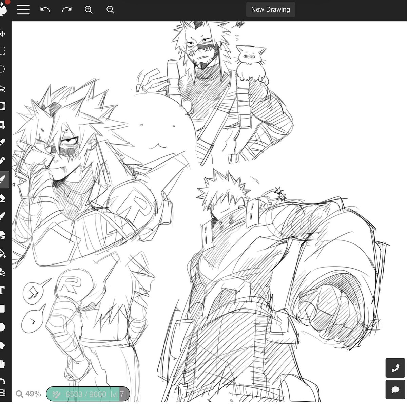Select the Text tool

[2, 290]
